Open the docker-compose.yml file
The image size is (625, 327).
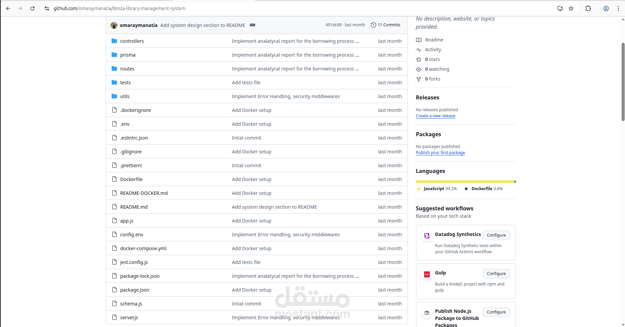click(143, 248)
